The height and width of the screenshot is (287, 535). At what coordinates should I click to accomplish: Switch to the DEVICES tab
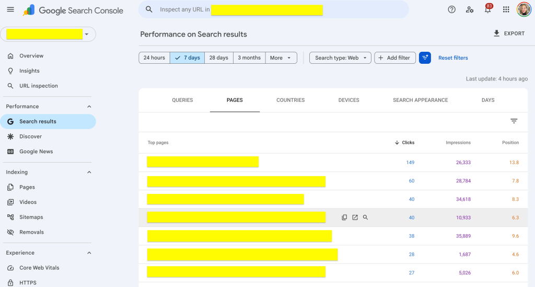pyautogui.click(x=348, y=100)
